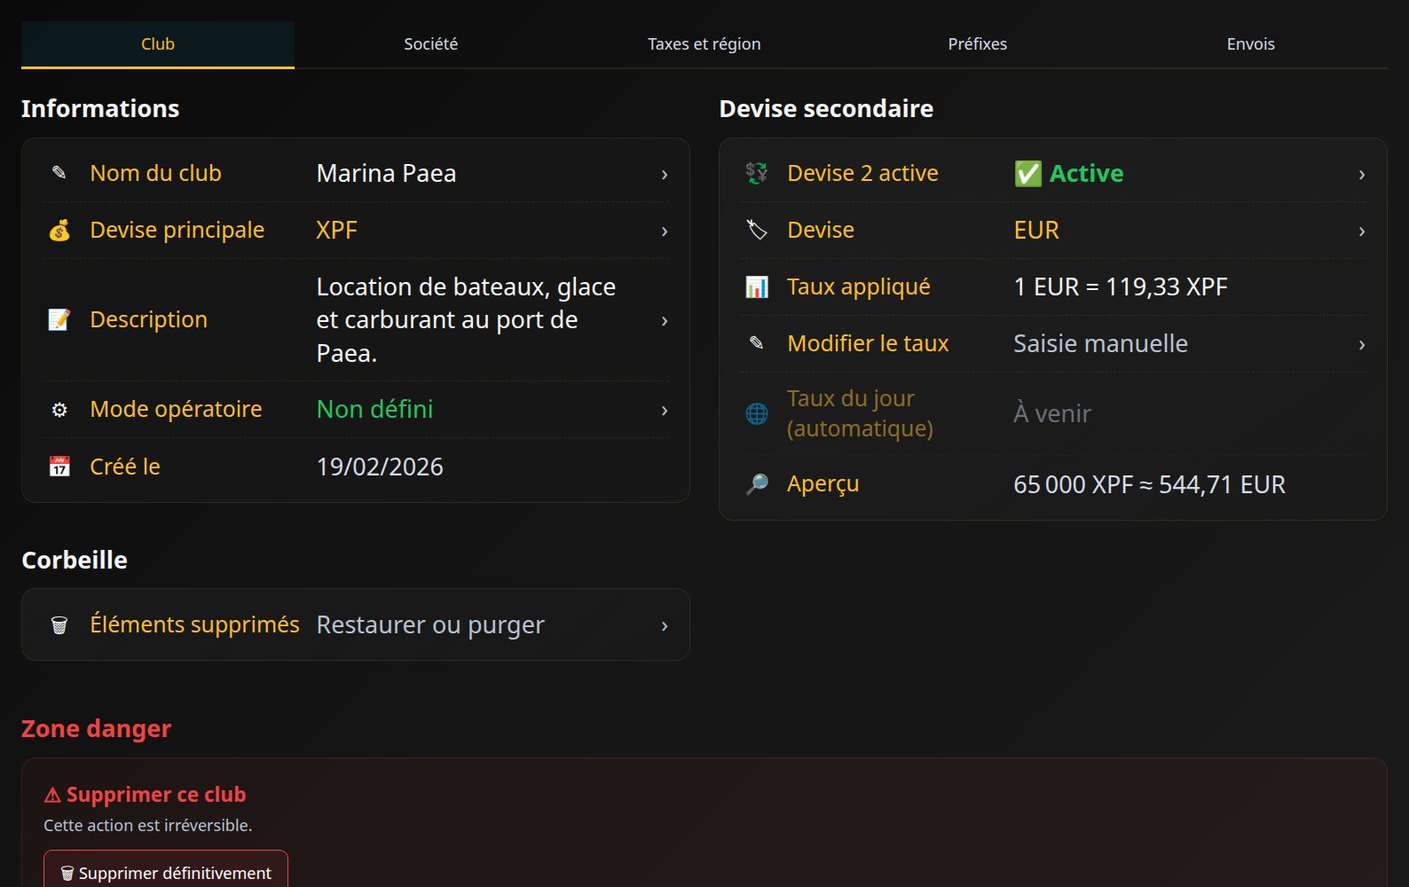Click the currency exchange icon for Devise 2 active

click(757, 174)
